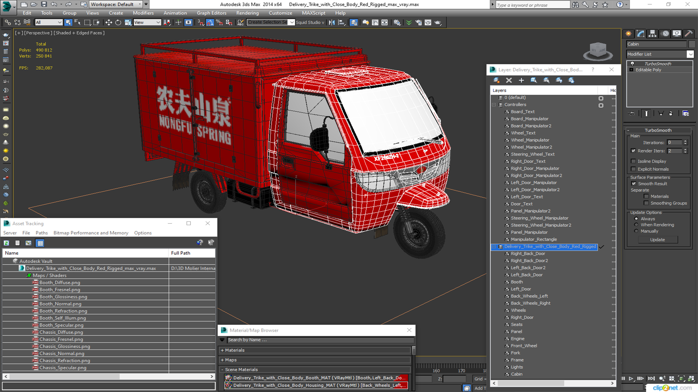This screenshot has width=698, height=392.
Task: Click Show End Result toggle under modifier stack
Action: (x=646, y=113)
